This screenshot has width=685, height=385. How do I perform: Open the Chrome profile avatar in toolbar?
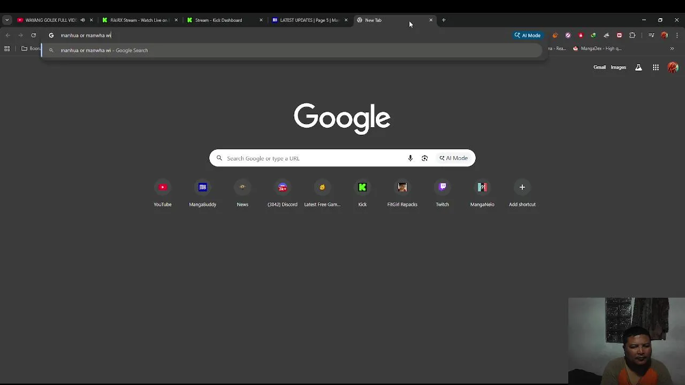pos(664,35)
